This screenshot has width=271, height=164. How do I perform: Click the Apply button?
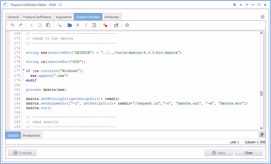click(219, 153)
